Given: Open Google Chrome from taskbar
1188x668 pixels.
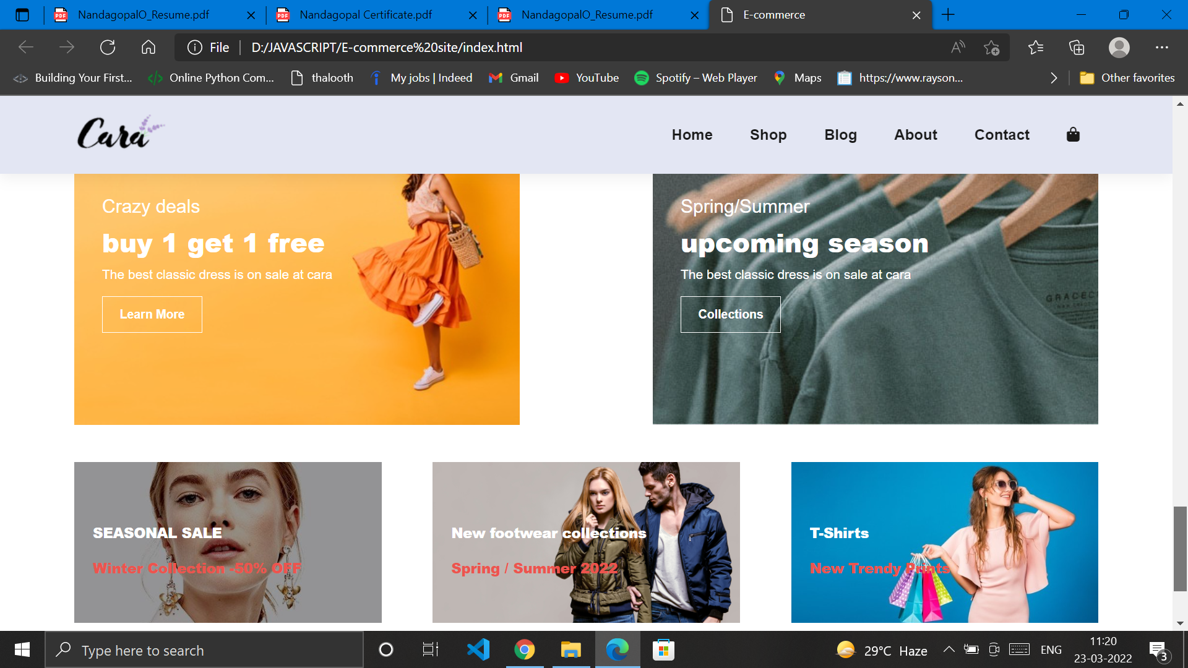Looking at the screenshot, I should 525,649.
